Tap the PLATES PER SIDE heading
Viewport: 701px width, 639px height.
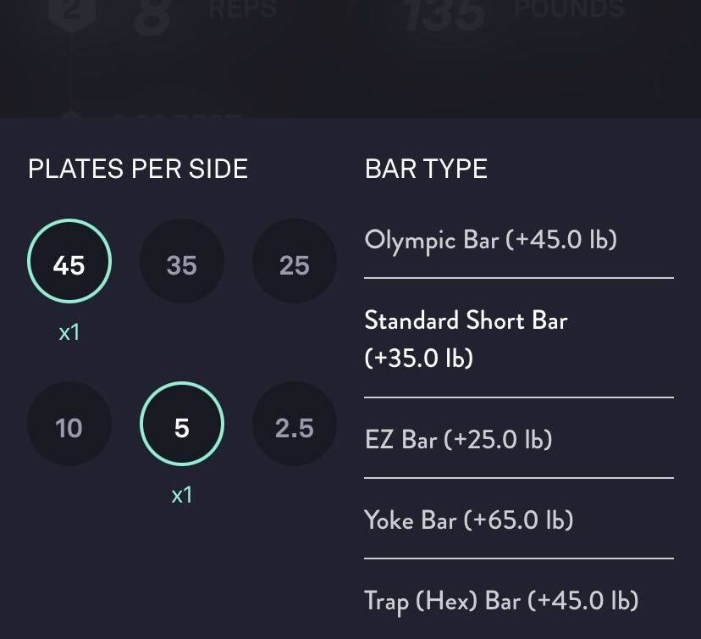(138, 169)
